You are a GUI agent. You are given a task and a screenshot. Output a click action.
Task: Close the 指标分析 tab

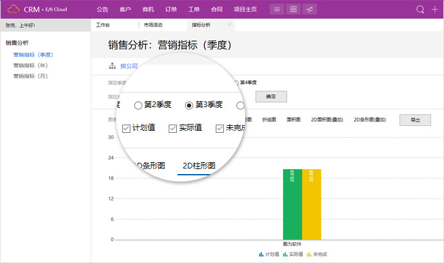point(230,24)
